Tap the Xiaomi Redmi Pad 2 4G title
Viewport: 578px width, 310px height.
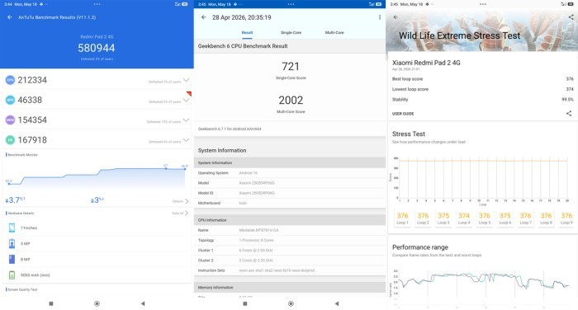(426, 63)
